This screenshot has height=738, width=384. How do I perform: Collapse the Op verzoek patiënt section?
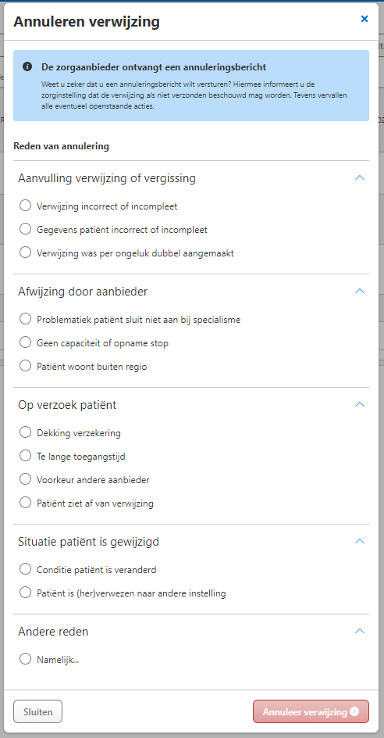pyautogui.click(x=360, y=404)
